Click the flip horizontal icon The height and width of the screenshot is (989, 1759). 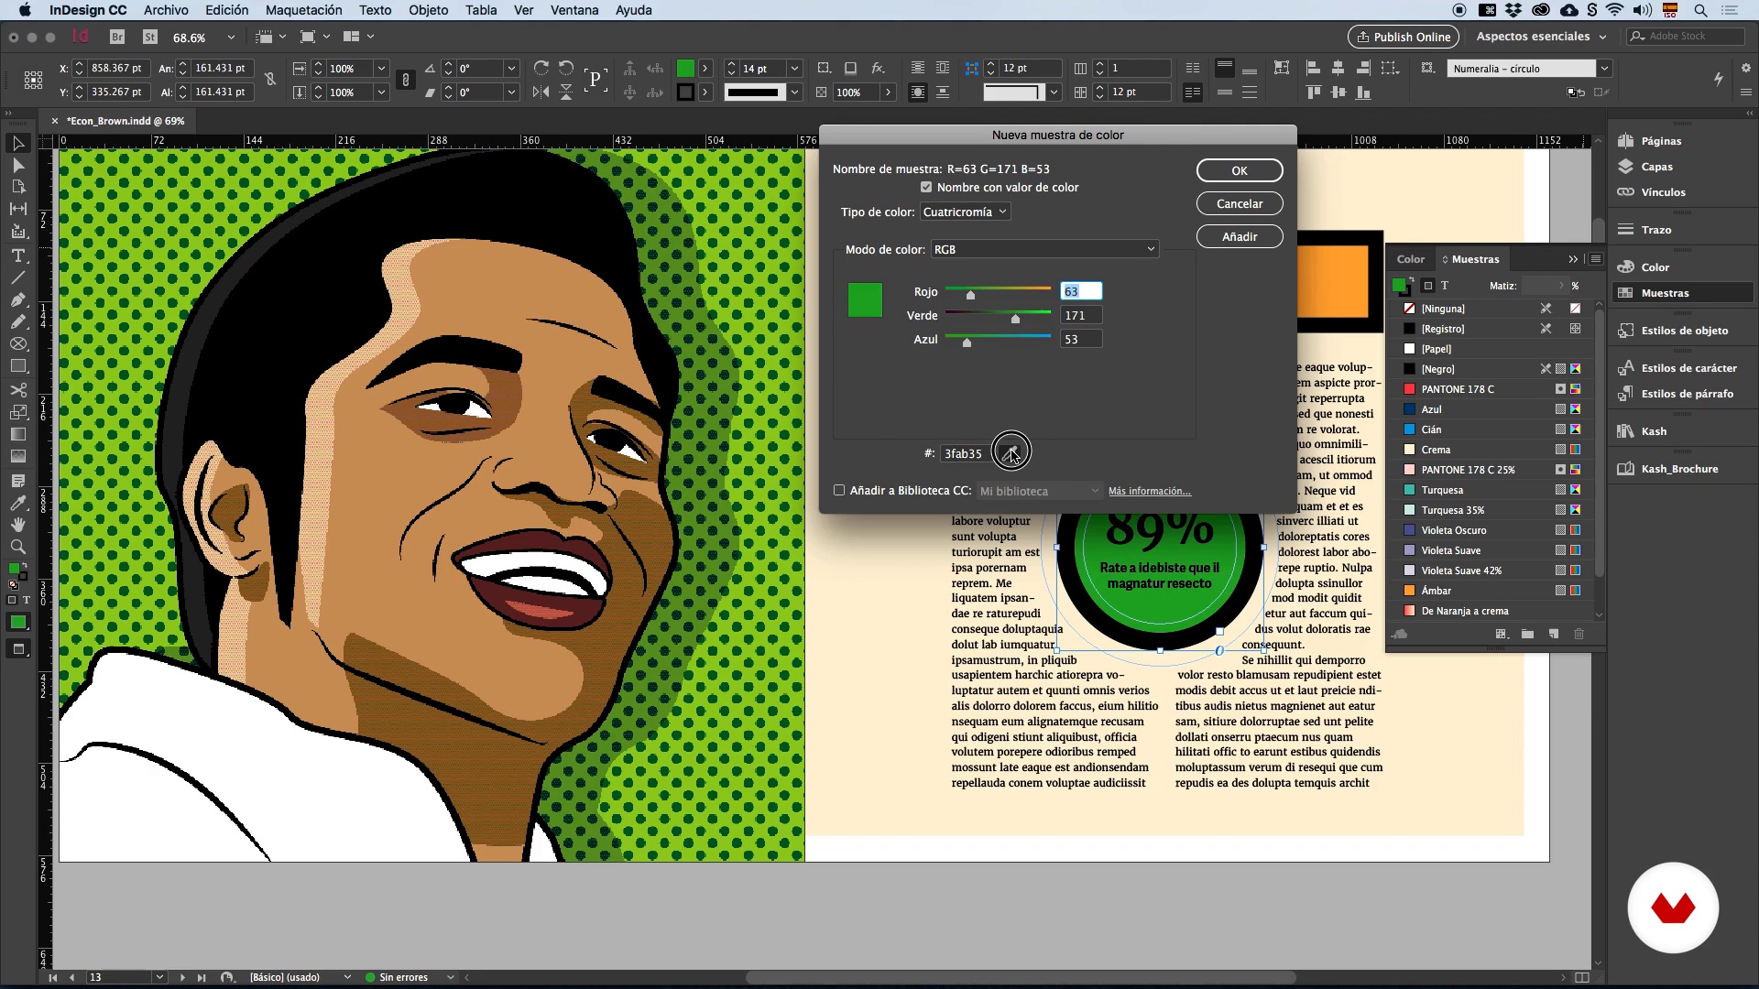[541, 92]
